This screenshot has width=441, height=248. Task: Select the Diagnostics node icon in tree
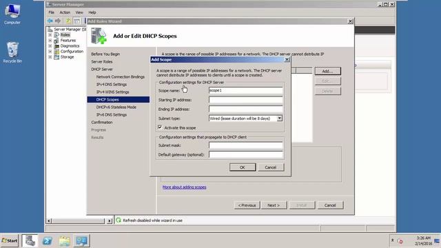coord(57,46)
